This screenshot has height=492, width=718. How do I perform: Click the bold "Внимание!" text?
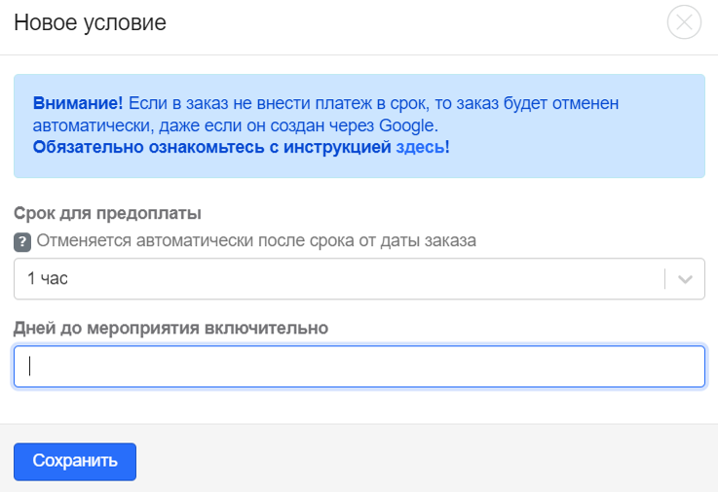pos(78,103)
